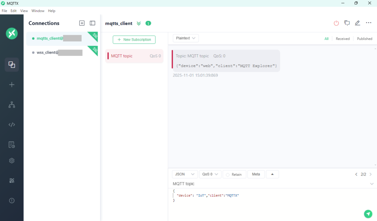Click the red disconnect power icon

point(336,23)
